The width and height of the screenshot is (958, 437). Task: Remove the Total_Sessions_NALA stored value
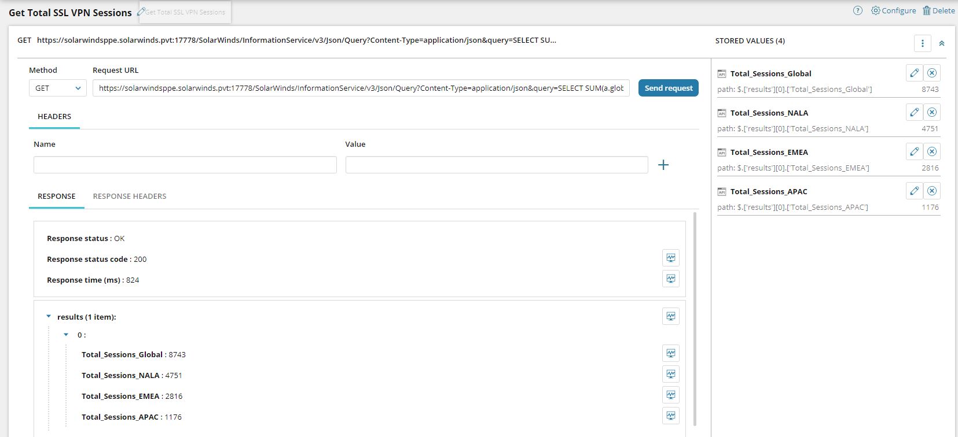click(932, 112)
